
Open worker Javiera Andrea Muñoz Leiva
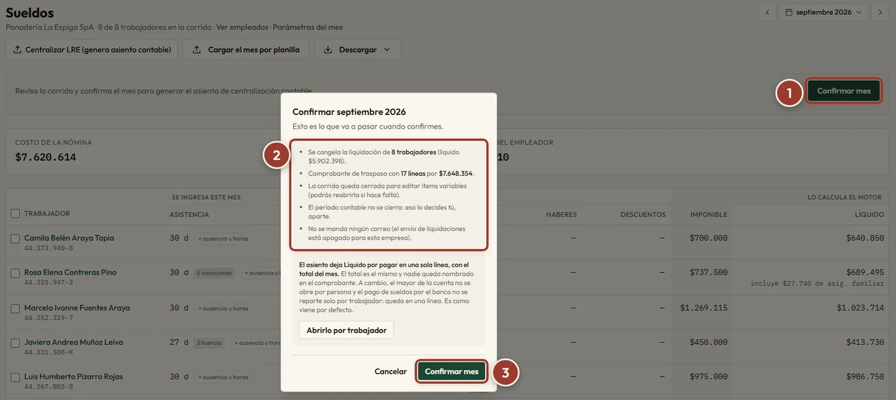tap(74, 342)
